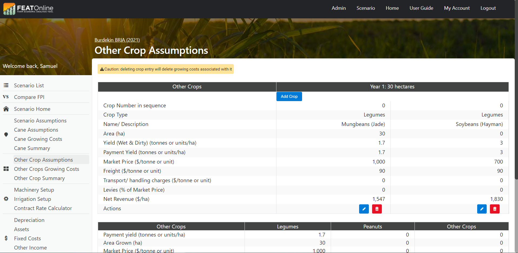Click the list icon beside Scenario List

pyautogui.click(x=6, y=85)
